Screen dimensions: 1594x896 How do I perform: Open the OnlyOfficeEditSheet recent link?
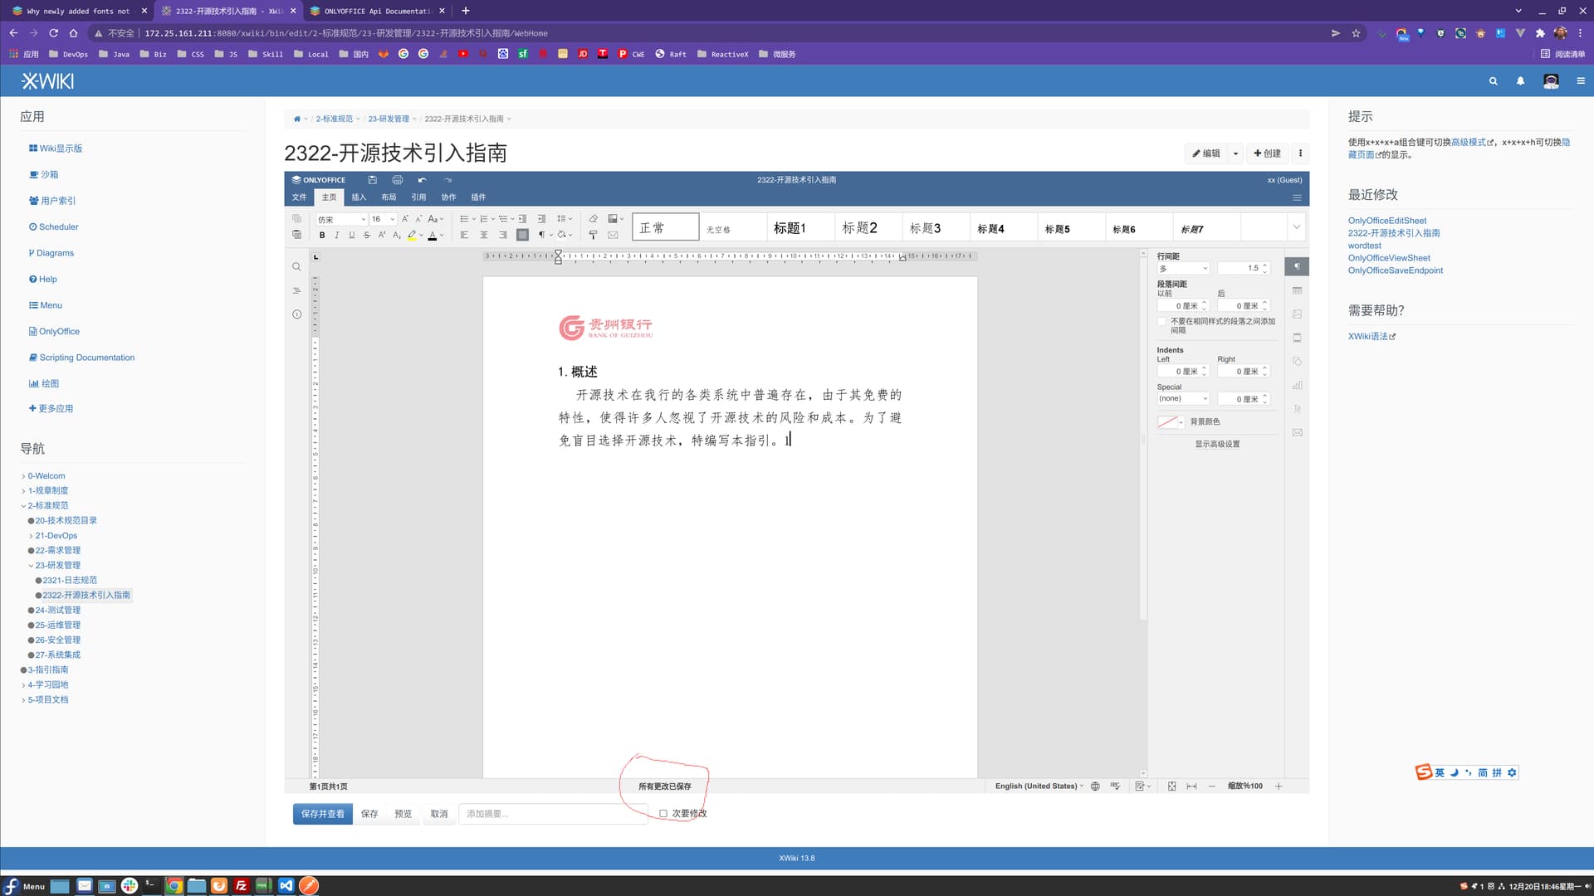(1386, 221)
